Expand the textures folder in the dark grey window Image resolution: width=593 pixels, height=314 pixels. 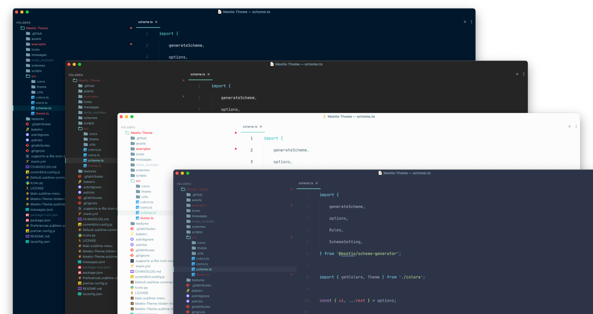[80, 171]
